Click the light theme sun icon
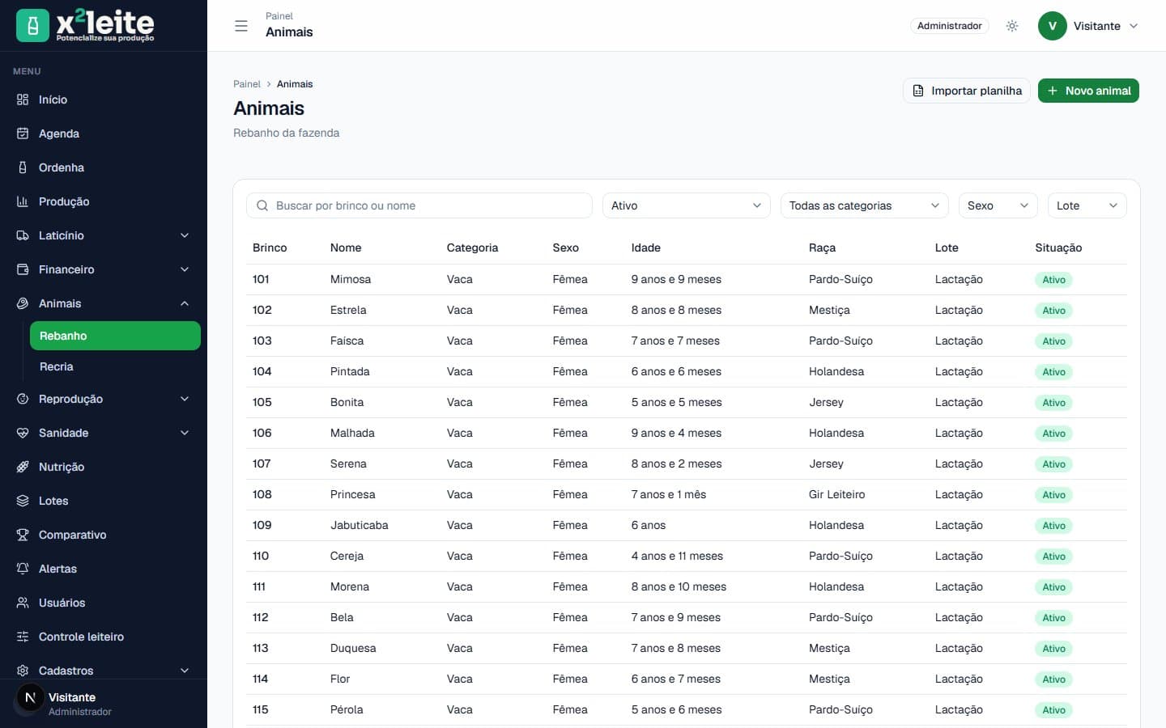The width and height of the screenshot is (1166, 728). coord(1012,26)
